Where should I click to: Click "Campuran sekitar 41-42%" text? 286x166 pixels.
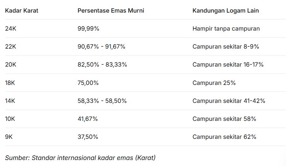click(229, 101)
